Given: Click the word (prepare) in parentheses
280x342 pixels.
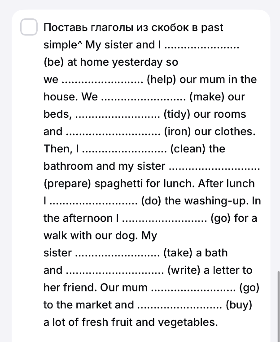Looking at the screenshot, I should 67,184.
